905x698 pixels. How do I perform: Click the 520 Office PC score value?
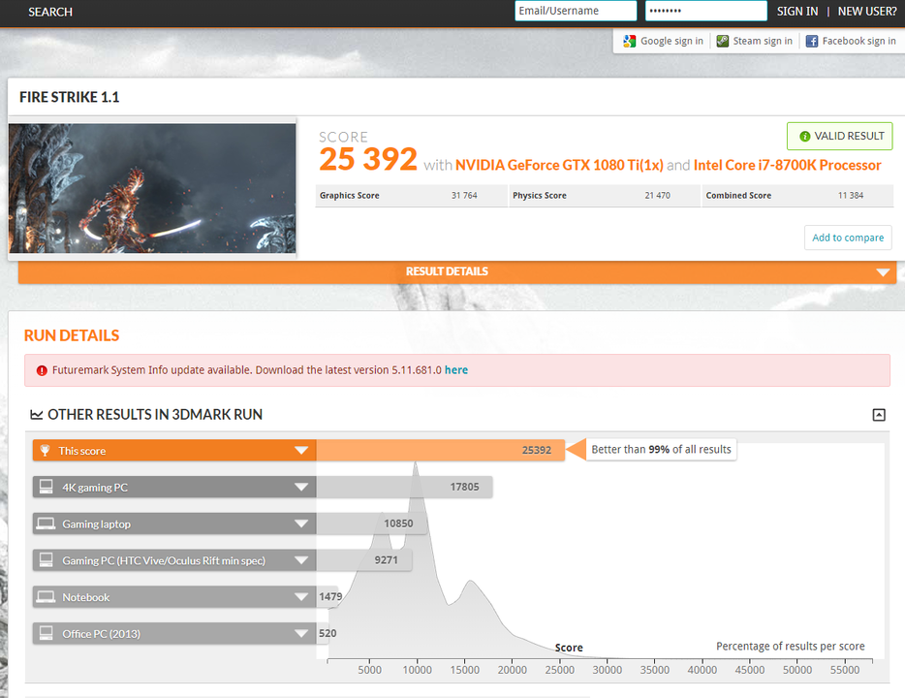point(328,633)
